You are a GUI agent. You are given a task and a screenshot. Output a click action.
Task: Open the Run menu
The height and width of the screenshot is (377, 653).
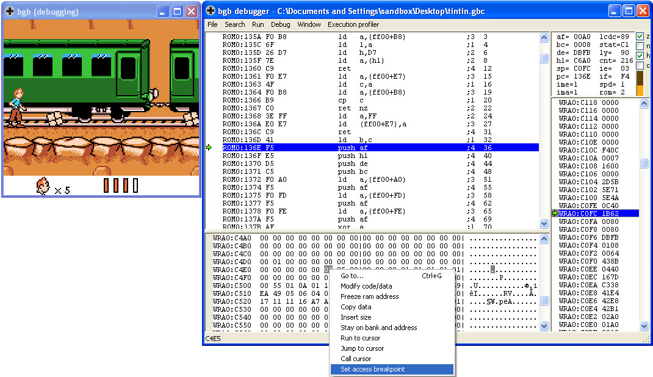coord(258,24)
